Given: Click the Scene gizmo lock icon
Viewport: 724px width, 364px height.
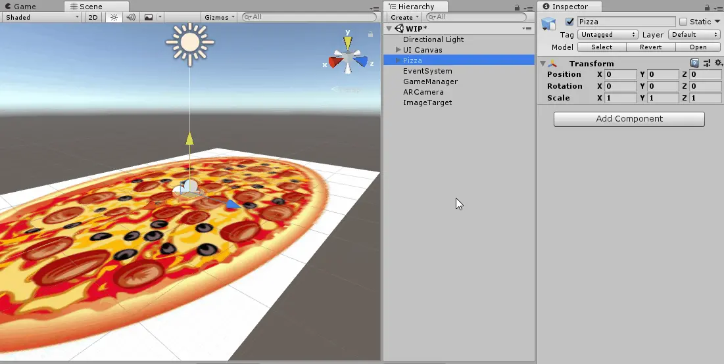Looking at the screenshot, I should point(370,34).
